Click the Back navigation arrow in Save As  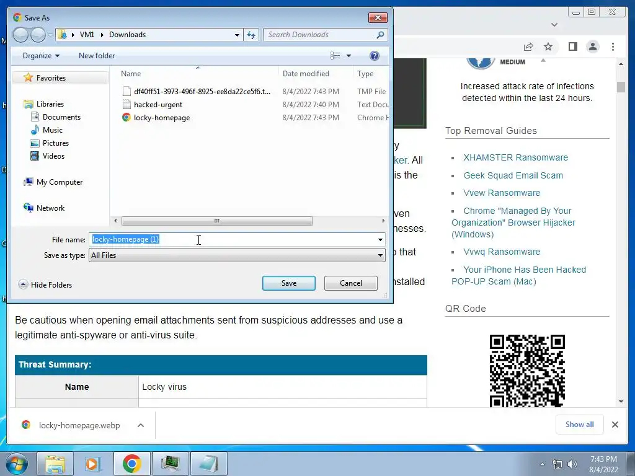coord(20,35)
